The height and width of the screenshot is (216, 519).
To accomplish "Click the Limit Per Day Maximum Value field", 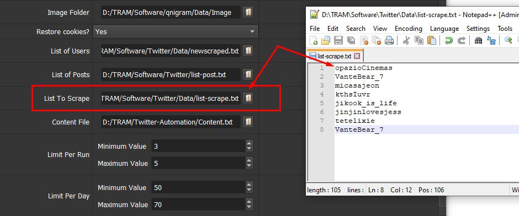I will pyautogui.click(x=198, y=205).
